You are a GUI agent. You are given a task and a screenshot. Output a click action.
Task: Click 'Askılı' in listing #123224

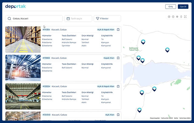[x=84, y=102]
